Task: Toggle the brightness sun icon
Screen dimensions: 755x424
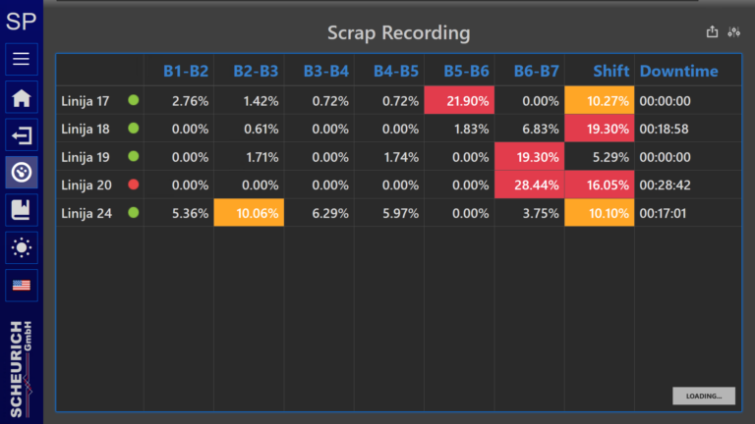Action: (x=21, y=247)
